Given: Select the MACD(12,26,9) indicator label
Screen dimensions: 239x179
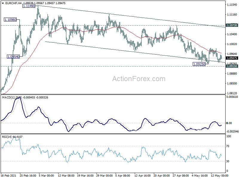Looking at the screenshot, I should [12, 98].
